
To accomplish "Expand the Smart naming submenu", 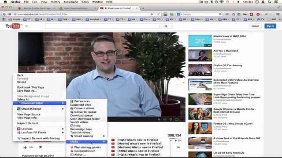I will click(87, 136).
